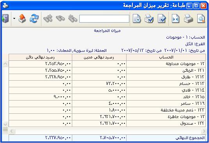
Task: Maximize the report window
Action: [x=196, y=6]
